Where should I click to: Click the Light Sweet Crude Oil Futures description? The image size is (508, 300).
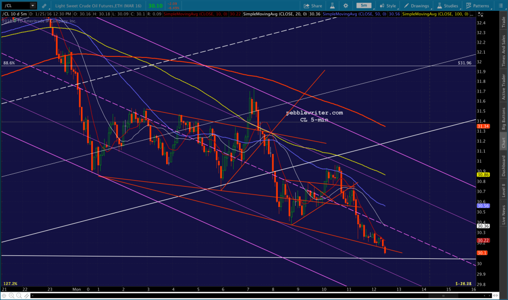99,6
